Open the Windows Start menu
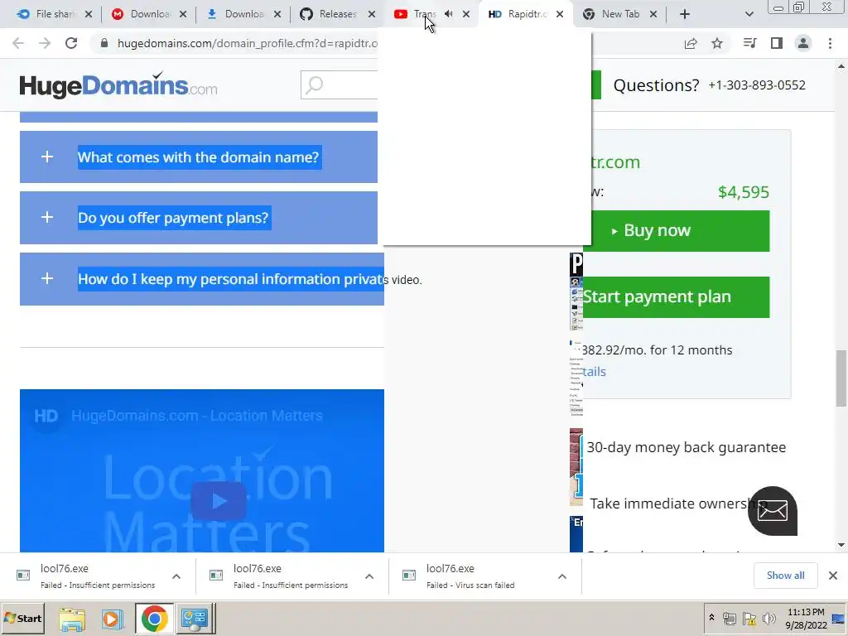Image resolution: width=848 pixels, height=636 pixels. tap(23, 618)
